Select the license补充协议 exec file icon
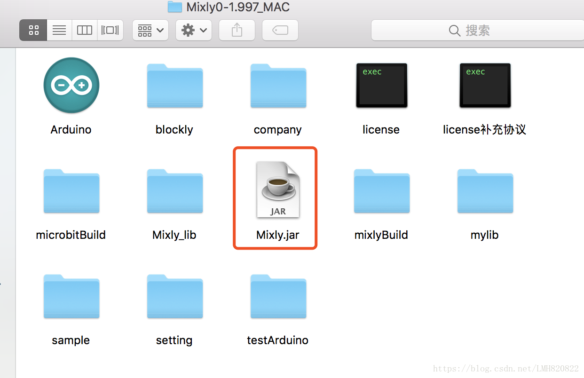 click(485, 86)
